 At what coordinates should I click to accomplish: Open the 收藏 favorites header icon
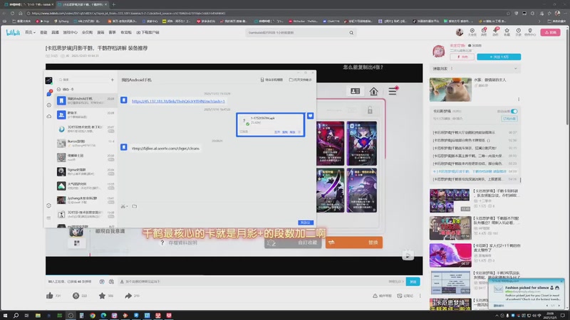click(x=507, y=32)
